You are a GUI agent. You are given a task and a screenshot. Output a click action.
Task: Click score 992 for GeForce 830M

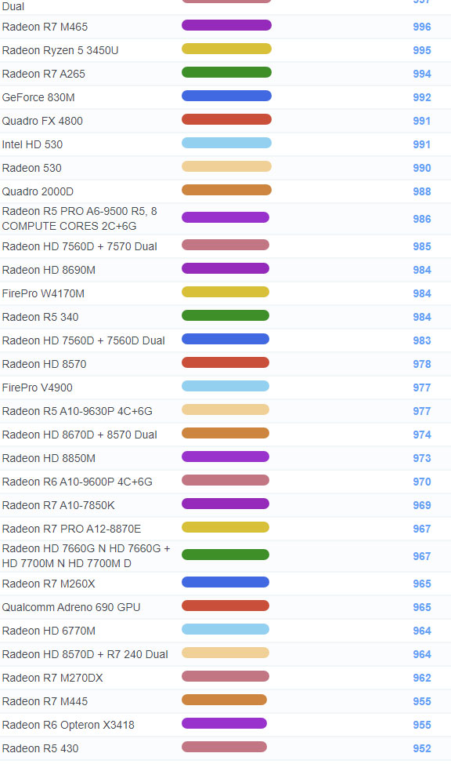(422, 97)
